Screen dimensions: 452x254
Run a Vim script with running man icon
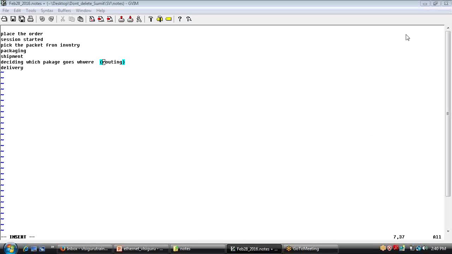pos(139,19)
